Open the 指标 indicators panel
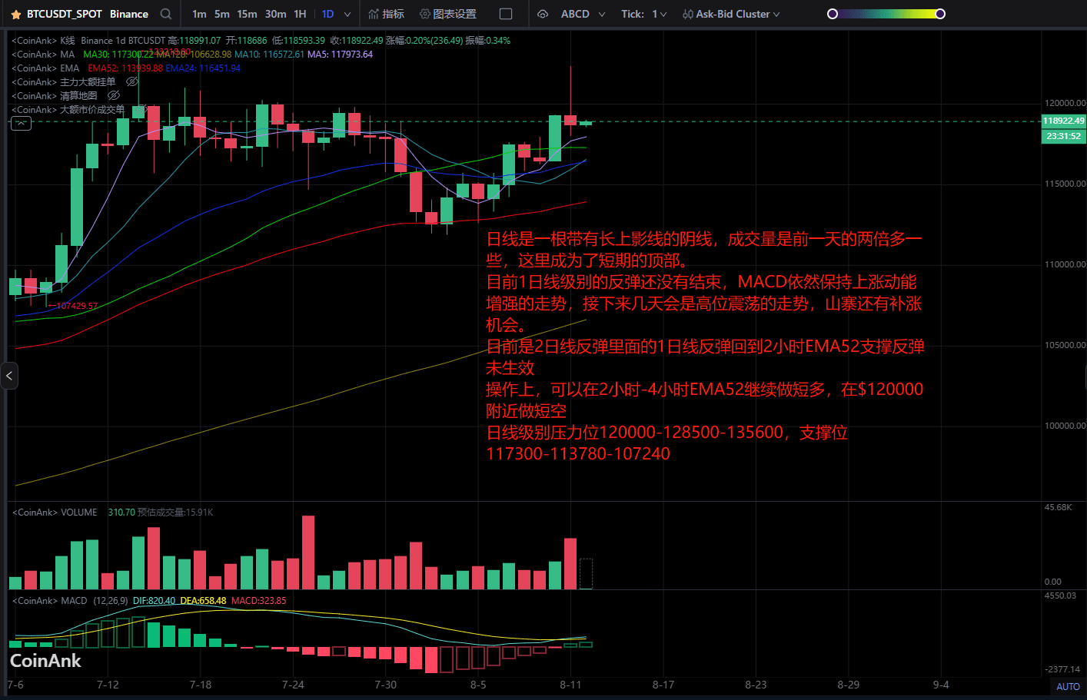 (387, 14)
